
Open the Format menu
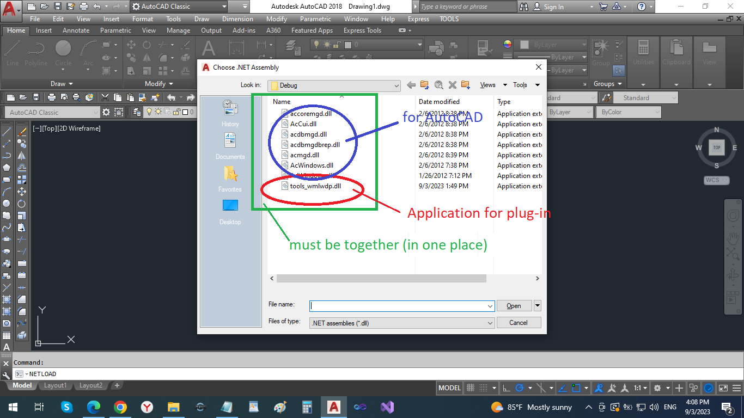pos(143,19)
